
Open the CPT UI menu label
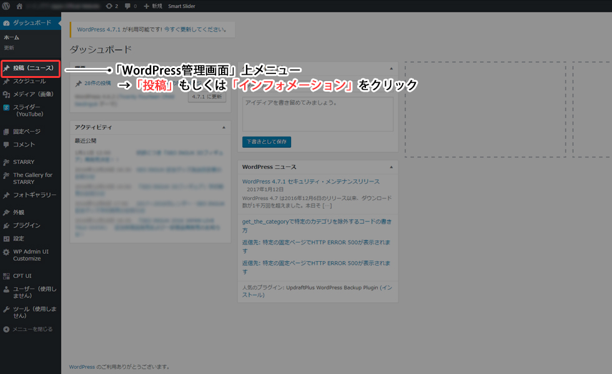click(22, 276)
